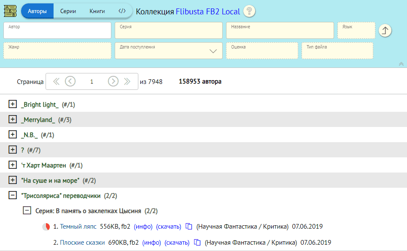Copy link icon for Темный ляпс
The width and height of the screenshot is (407, 251).
point(189,227)
